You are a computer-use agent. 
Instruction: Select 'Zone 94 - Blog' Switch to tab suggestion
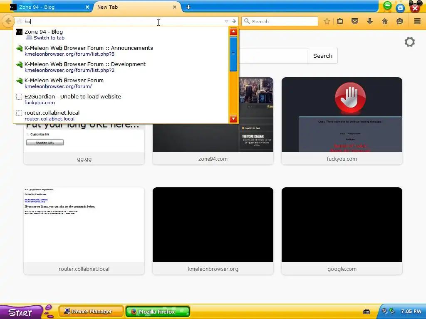[121, 34]
